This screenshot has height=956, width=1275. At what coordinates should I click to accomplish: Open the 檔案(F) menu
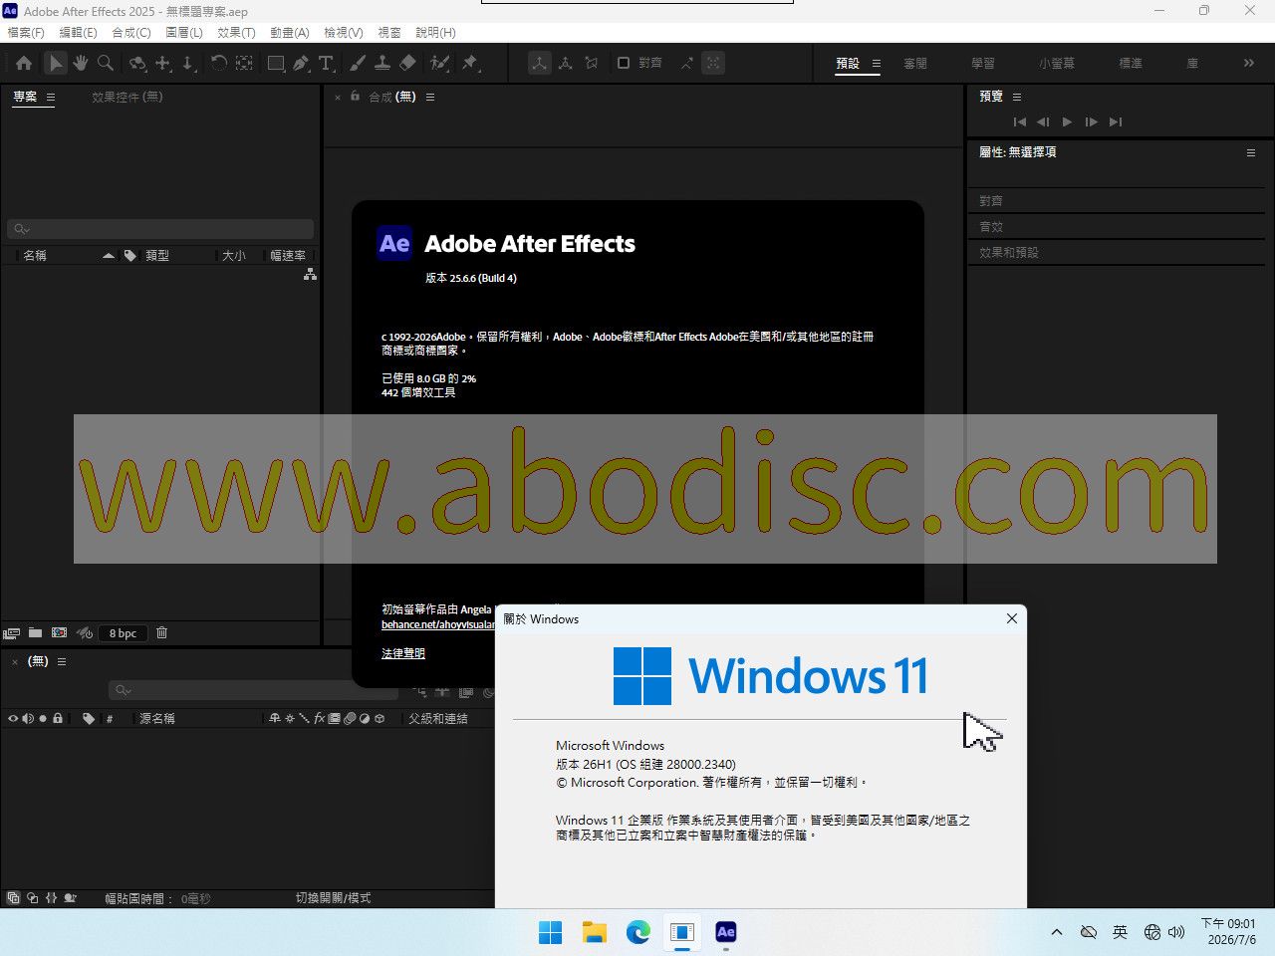(26, 32)
